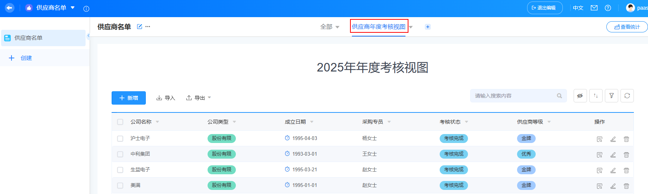
Task: Delete the 中利集团 row
Action: tap(626, 155)
